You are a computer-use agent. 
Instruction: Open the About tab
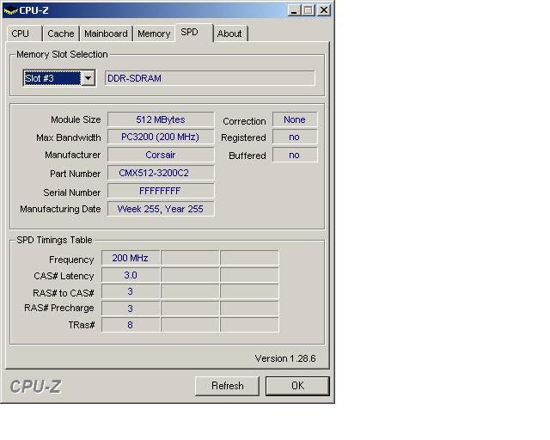coord(230,34)
